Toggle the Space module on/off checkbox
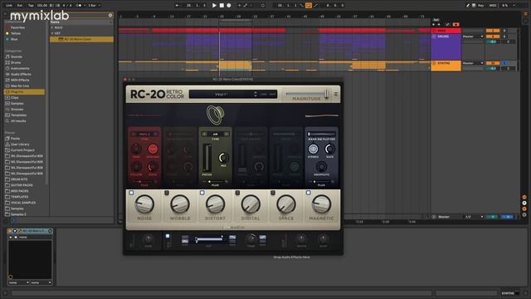Viewport: 531px width, 299px height. (273, 193)
